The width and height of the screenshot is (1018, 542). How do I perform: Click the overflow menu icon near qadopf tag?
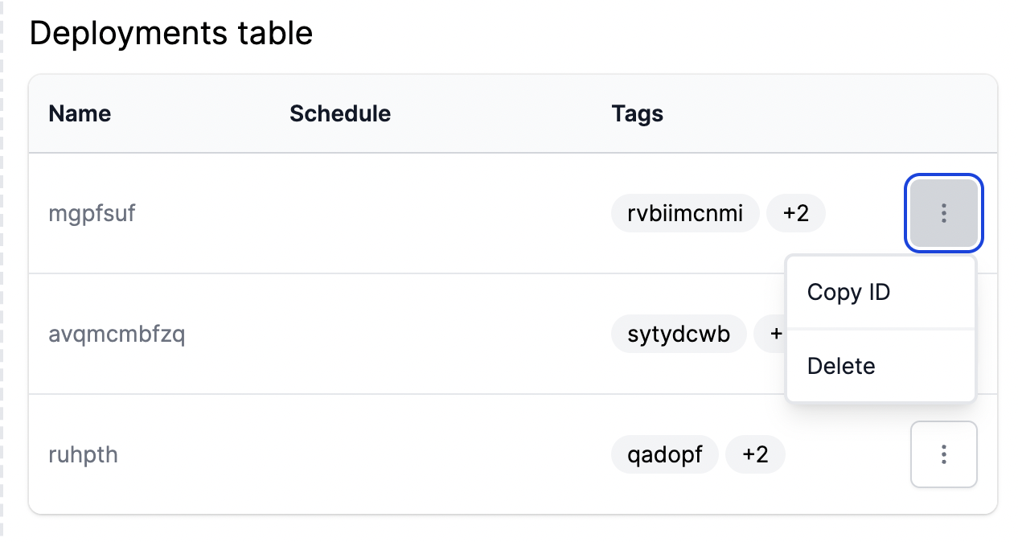[944, 454]
